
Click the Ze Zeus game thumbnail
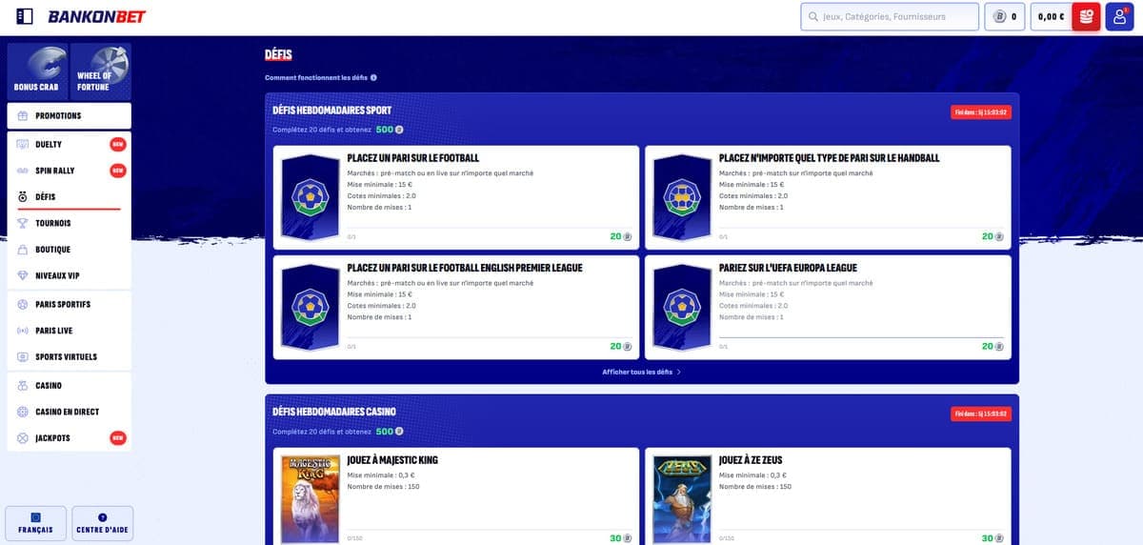pyautogui.click(x=682, y=500)
